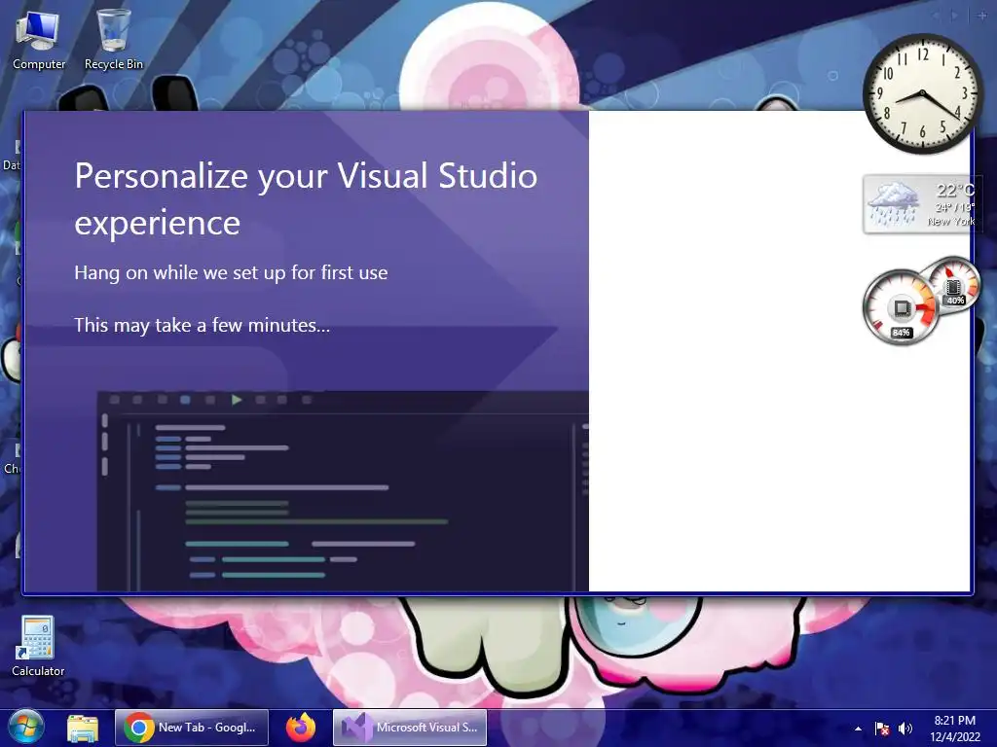Screen dimensions: 997x747
Task: Select the 'Personalize your Visual Studio' heading
Action: [x=306, y=198]
